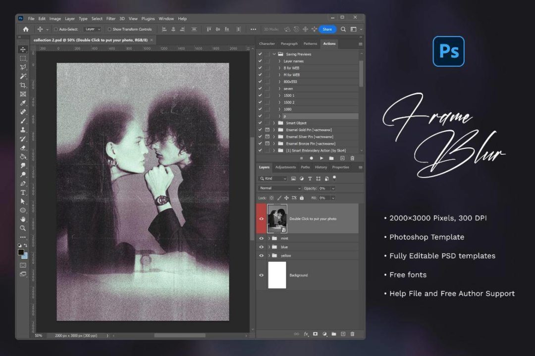This screenshot has height=356, width=535.
Task: Enable the Show Transform Controls checkbox
Action: click(109, 29)
